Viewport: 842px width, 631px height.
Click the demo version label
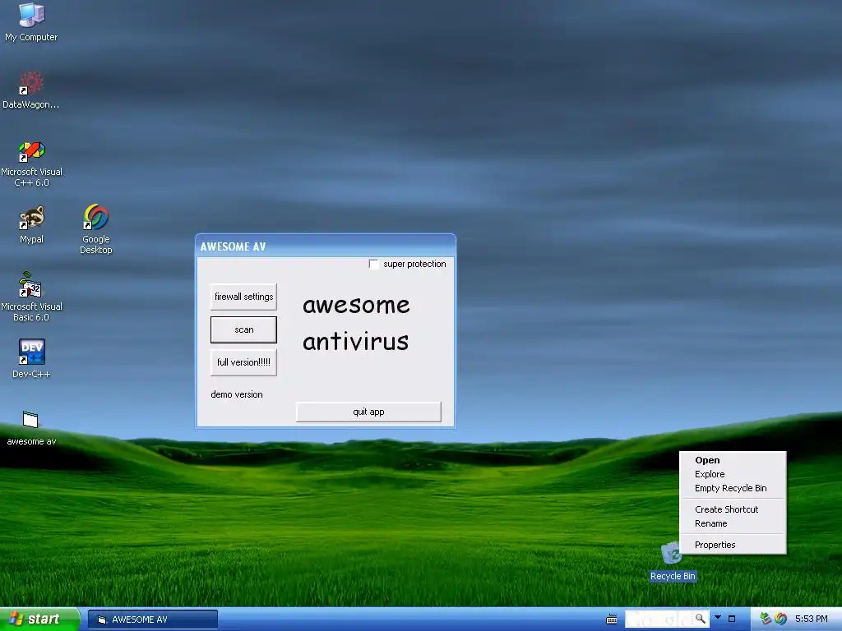[x=237, y=394]
